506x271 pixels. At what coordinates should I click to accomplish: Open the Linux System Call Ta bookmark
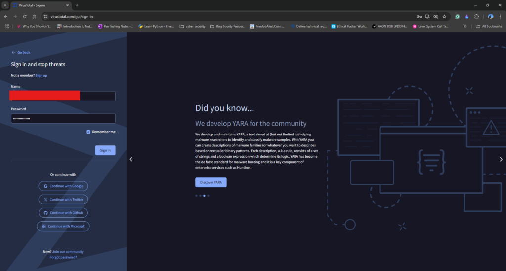430,26
